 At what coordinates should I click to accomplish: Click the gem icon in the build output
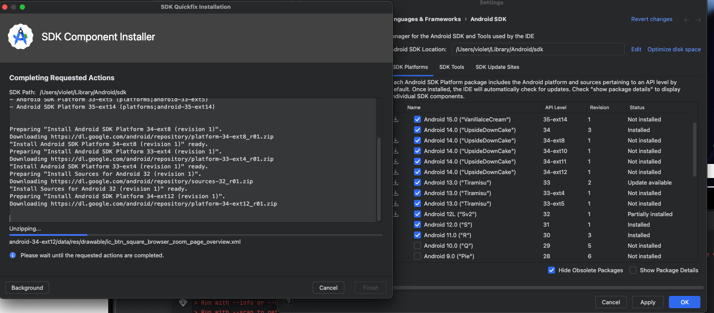[183, 303]
